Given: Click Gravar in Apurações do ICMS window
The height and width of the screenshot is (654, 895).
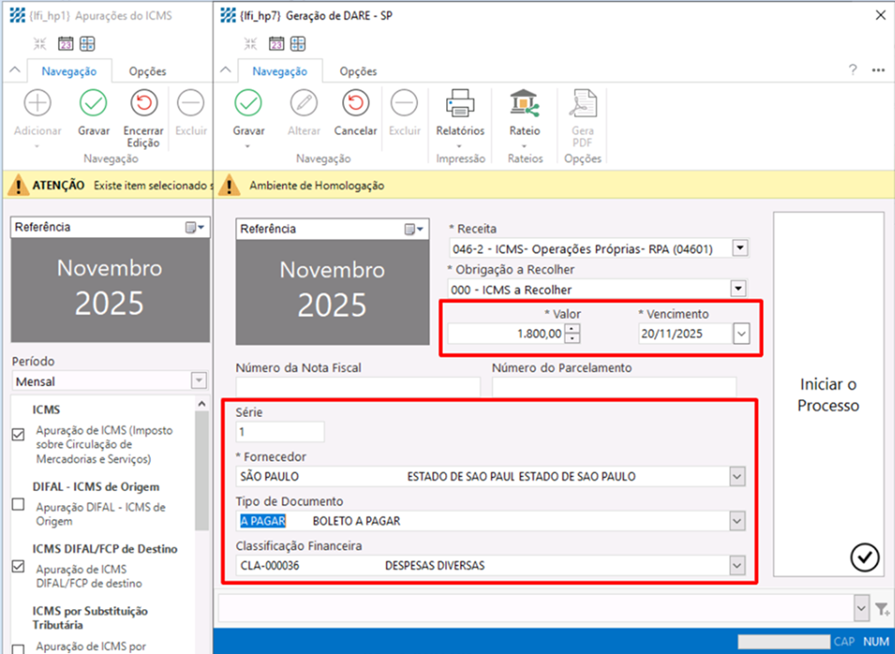Looking at the screenshot, I should pyautogui.click(x=93, y=105).
